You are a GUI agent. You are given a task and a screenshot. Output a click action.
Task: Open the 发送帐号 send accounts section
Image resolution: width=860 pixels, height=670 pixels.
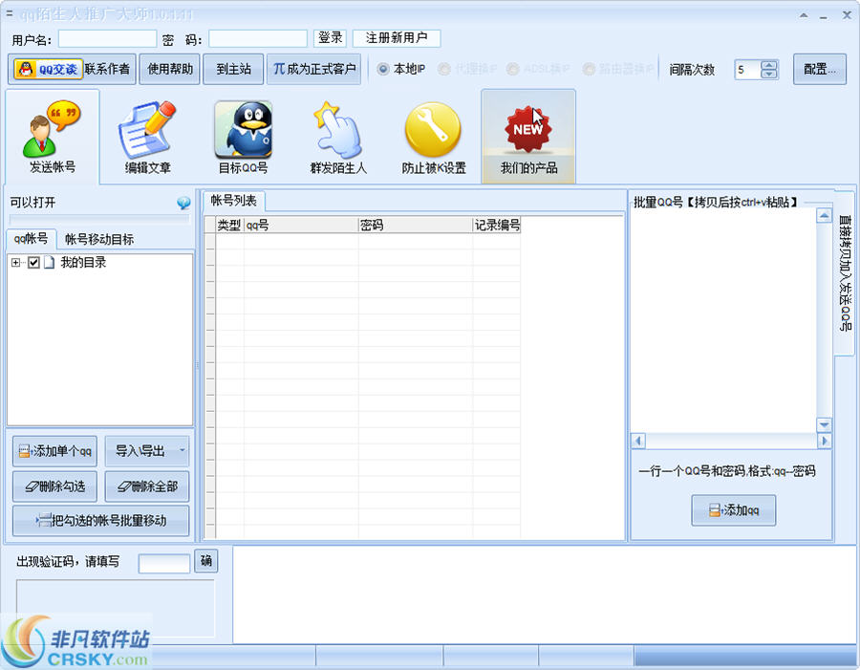53,136
